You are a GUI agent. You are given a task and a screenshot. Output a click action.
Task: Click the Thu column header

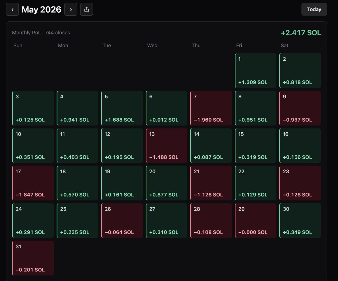point(196,46)
